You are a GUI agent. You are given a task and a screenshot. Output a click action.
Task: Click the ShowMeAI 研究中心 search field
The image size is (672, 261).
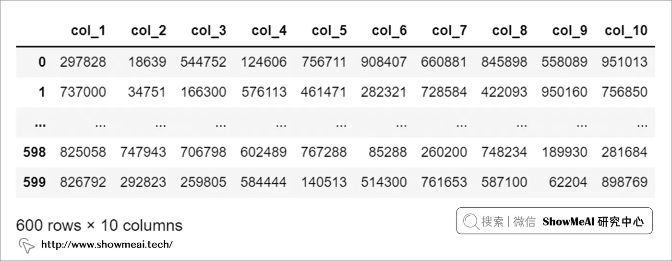pos(554,221)
